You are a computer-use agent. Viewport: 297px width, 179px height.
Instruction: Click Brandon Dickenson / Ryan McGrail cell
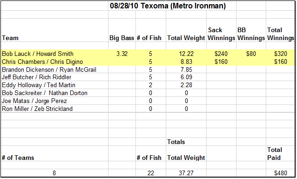[54, 69]
